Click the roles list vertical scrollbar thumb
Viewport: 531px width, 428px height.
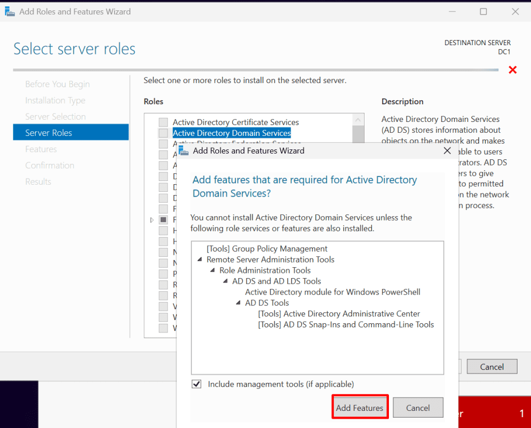tap(358, 134)
